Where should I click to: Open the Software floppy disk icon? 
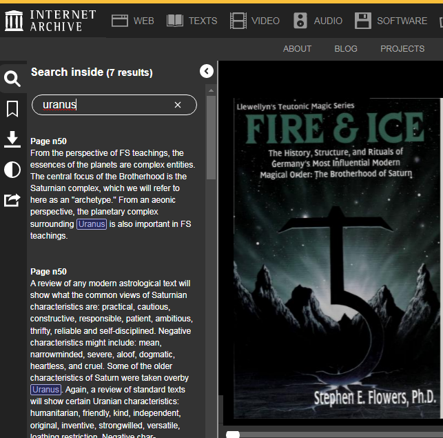[363, 21]
